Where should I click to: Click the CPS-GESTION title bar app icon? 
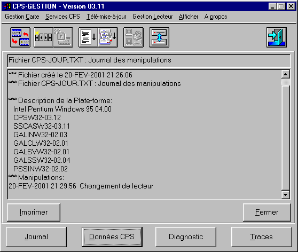[x=6, y=6]
